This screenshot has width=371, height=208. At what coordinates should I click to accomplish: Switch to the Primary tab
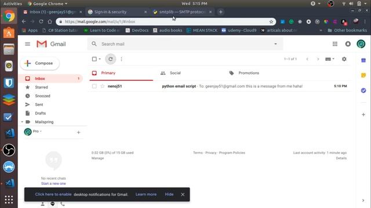click(121, 73)
